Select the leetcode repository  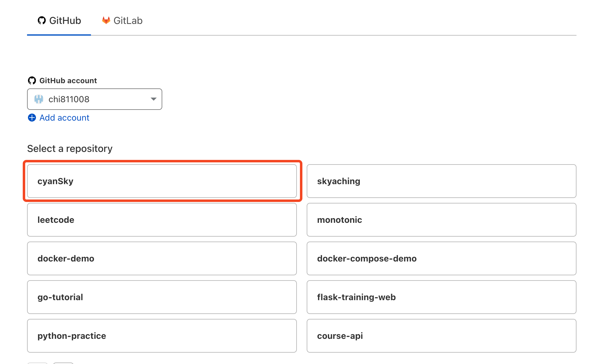pos(163,220)
